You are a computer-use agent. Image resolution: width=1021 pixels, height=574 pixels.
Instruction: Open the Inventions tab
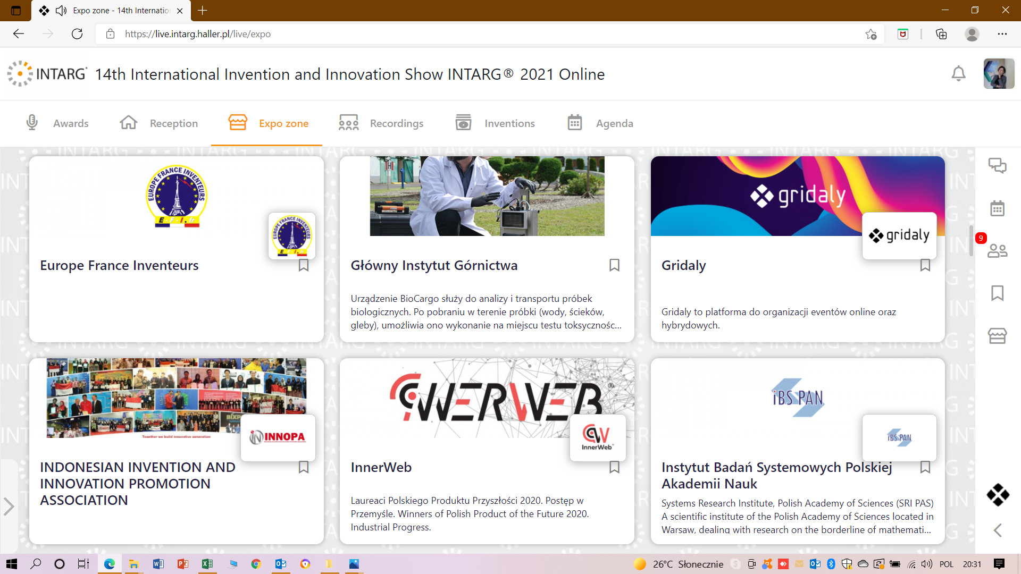pyautogui.click(x=495, y=123)
